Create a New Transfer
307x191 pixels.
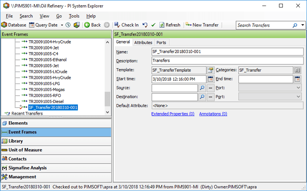tap(202, 25)
